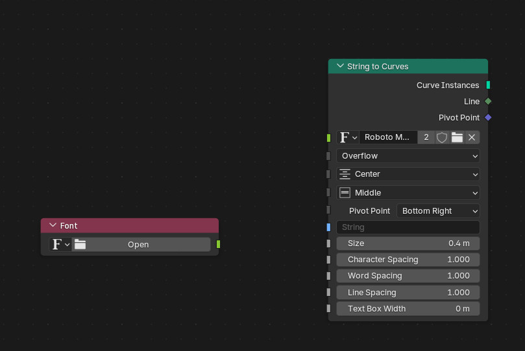Click the Line Spacing input socket
The width and height of the screenshot is (525, 351).
[328, 292]
